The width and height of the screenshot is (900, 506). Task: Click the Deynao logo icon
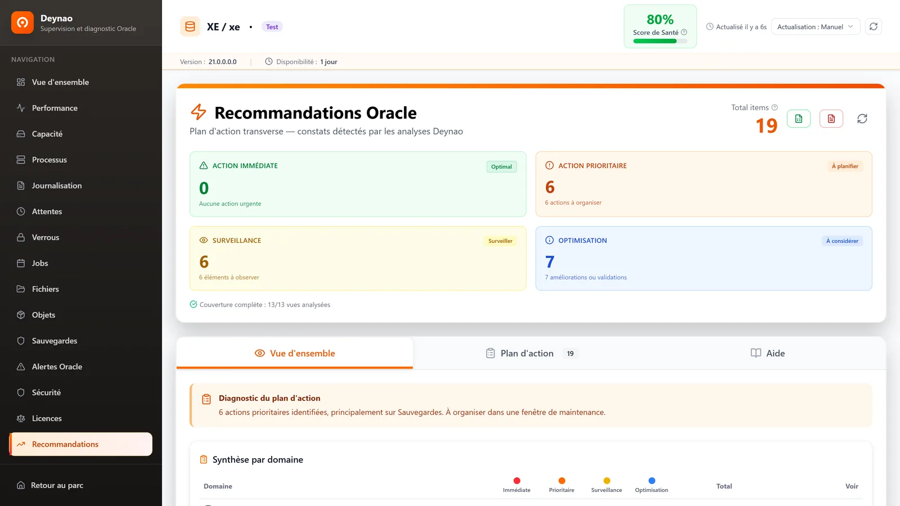click(x=22, y=22)
